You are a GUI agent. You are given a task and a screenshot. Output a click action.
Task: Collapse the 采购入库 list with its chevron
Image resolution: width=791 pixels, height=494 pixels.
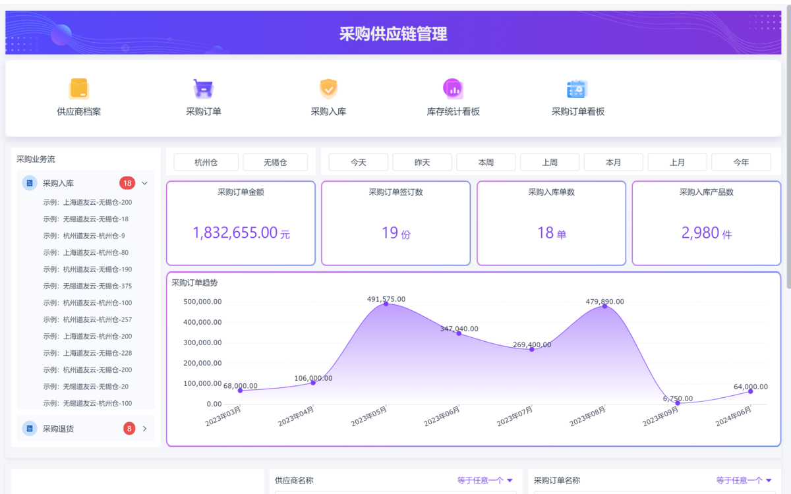click(x=145, y=183)
